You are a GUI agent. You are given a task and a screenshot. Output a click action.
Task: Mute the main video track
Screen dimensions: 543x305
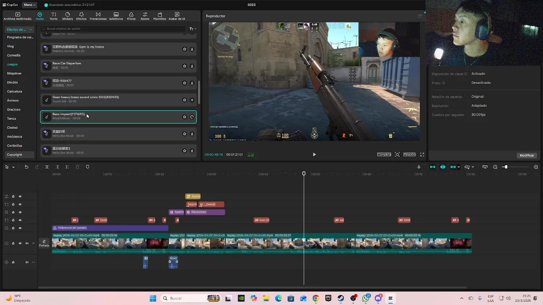coord(27,244)
